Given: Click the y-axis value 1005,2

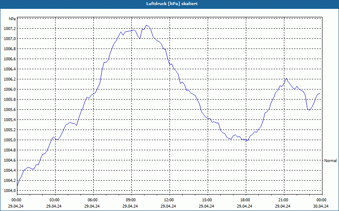Looking at the screenshot, I should click(x=10, y=130).
